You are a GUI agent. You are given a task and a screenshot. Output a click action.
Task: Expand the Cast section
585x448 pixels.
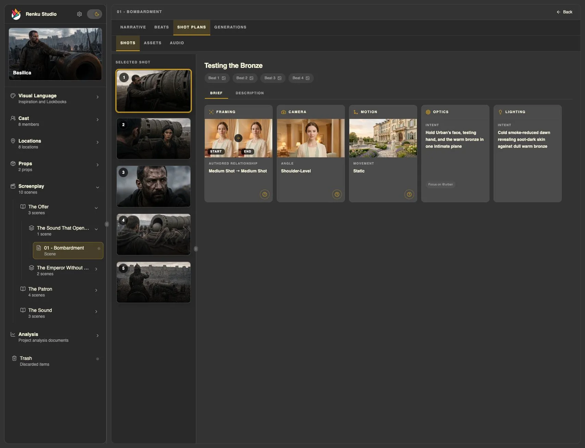(98, 120)
